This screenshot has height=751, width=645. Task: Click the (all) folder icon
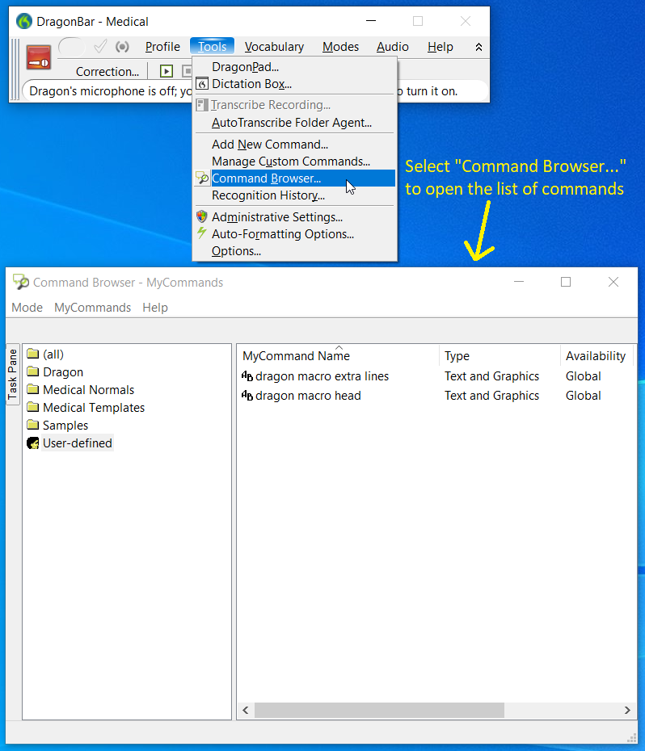[x=33, y=354]
